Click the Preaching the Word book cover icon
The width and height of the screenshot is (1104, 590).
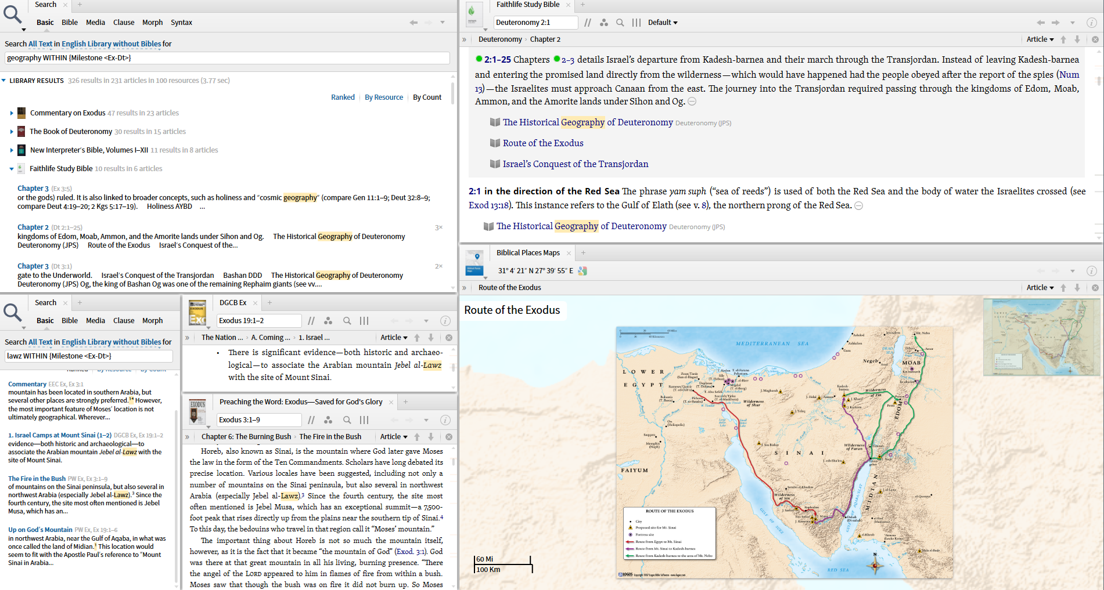coord(197,412)
